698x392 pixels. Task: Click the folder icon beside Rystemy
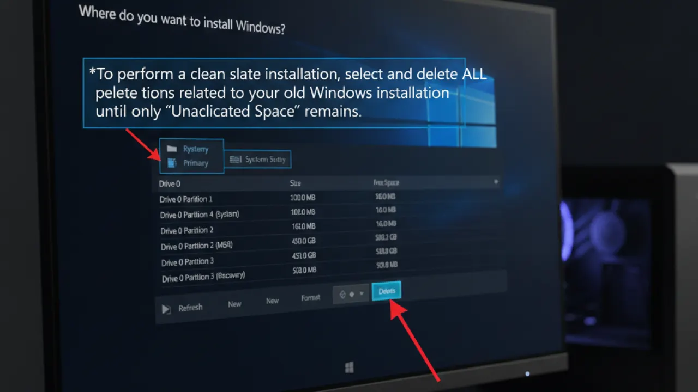[172, 149]
